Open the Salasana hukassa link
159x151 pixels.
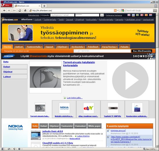(x=114, y=15)
